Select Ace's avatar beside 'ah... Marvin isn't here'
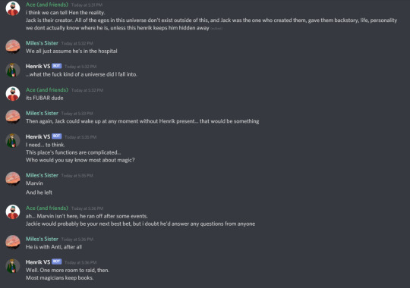Viewport: 410px width, 288px height. [13, 211]
